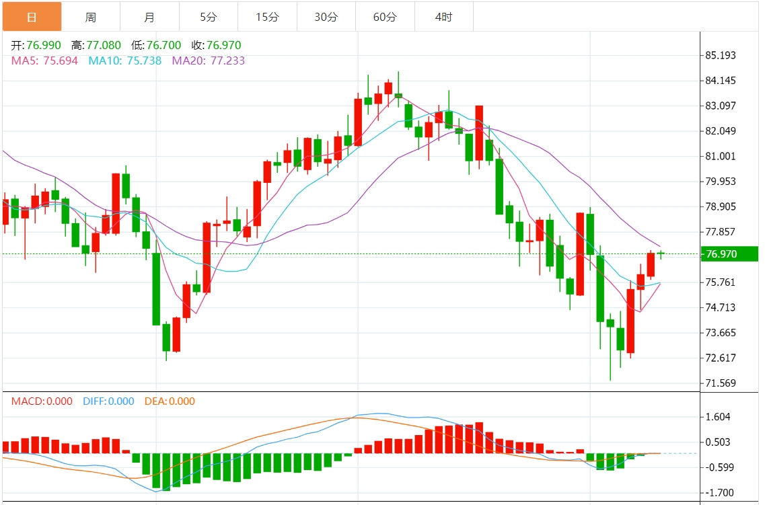Open the 30分 timeframe tab
The height and width of the screenshot is (505, 765).
pos(326,17)
